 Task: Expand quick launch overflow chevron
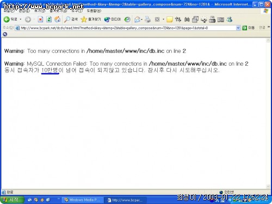(x=59, y=199)
